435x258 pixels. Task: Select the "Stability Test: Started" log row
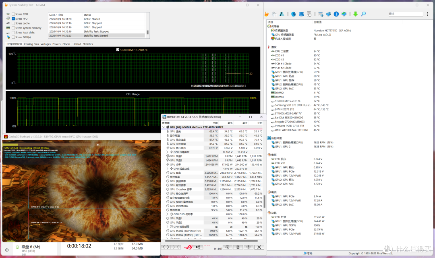pyautogui.click(x=97, y=35)
